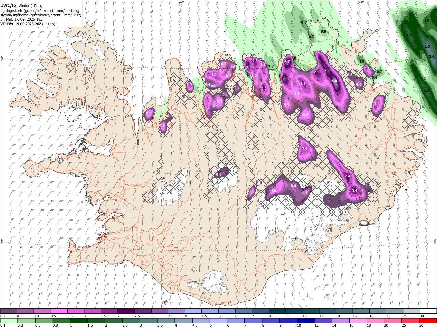The width and height of the screenshot is (437, 328).
Task: Select the 'IT: Mið. 17. 09. 2025 18Z' line
Action: 21,19
